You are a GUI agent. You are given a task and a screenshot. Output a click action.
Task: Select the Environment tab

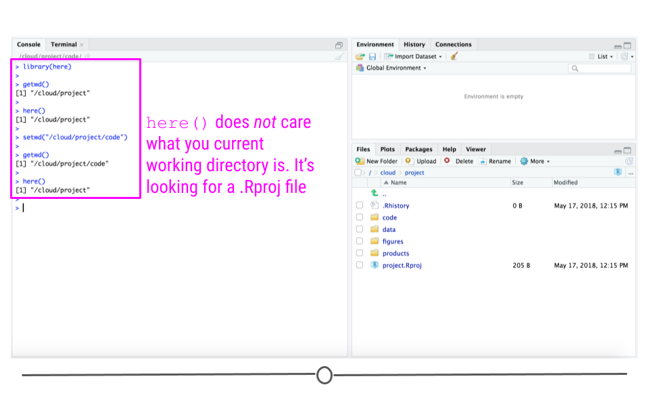375,45
